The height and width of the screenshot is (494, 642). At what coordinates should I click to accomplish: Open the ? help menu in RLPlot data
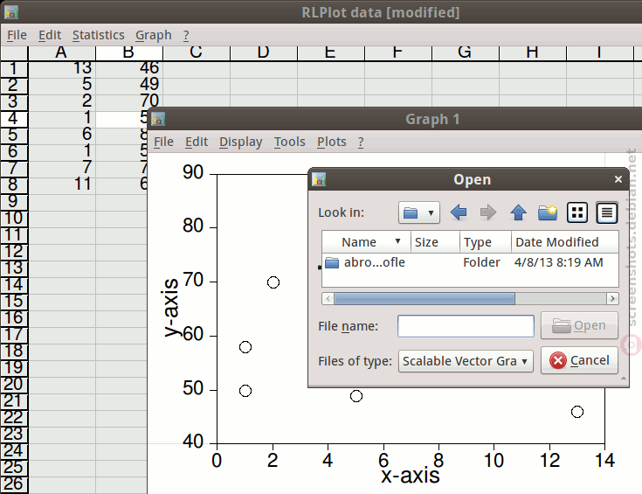click(186, 35)
